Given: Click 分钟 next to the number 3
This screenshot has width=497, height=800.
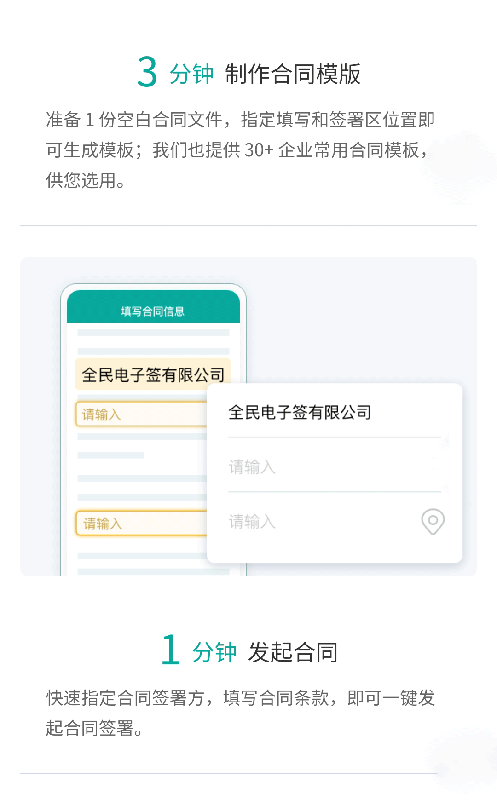Looking at the screenshot, I should [191, 74].
